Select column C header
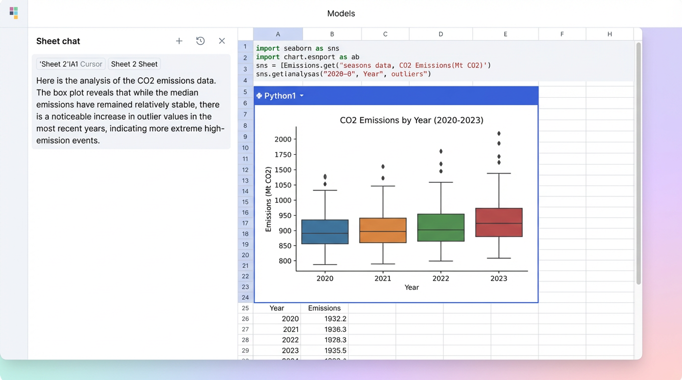This screenshot has width=682, height=380. click(x=385, y=34)
